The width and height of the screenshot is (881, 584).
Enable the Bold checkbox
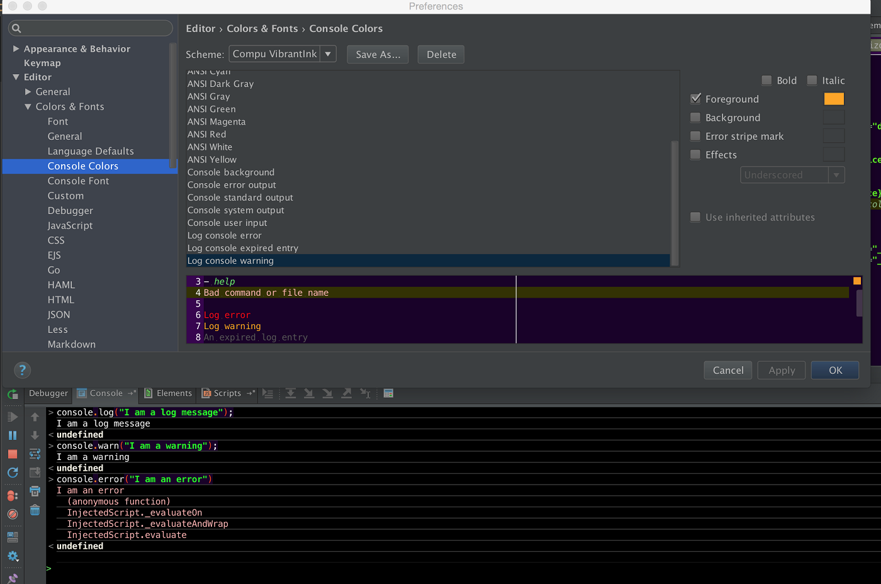click(x=766, y=81)
